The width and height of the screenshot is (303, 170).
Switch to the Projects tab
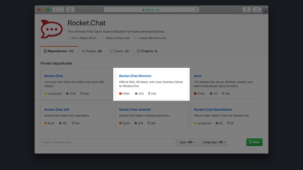click(x=147, y=51)
